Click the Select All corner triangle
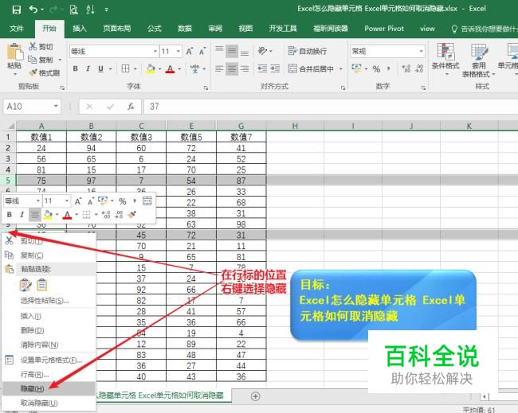Viewport: 518px width, 413px height. [x=10, y=126]
